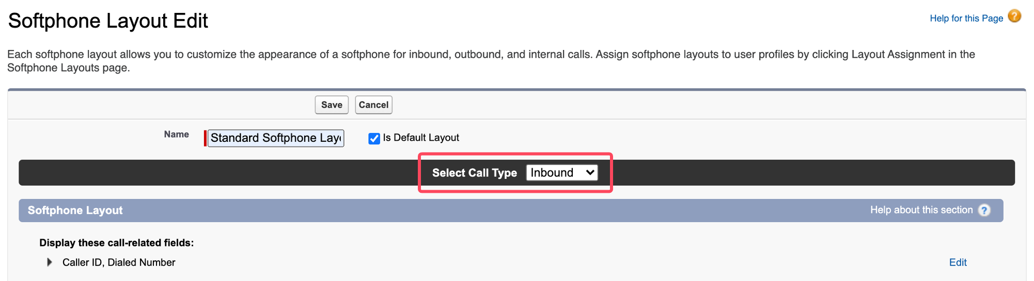The width and height of the screenshot is (1034, 281).
Task: Open the Help about this section link
Action: click(921, 210)
